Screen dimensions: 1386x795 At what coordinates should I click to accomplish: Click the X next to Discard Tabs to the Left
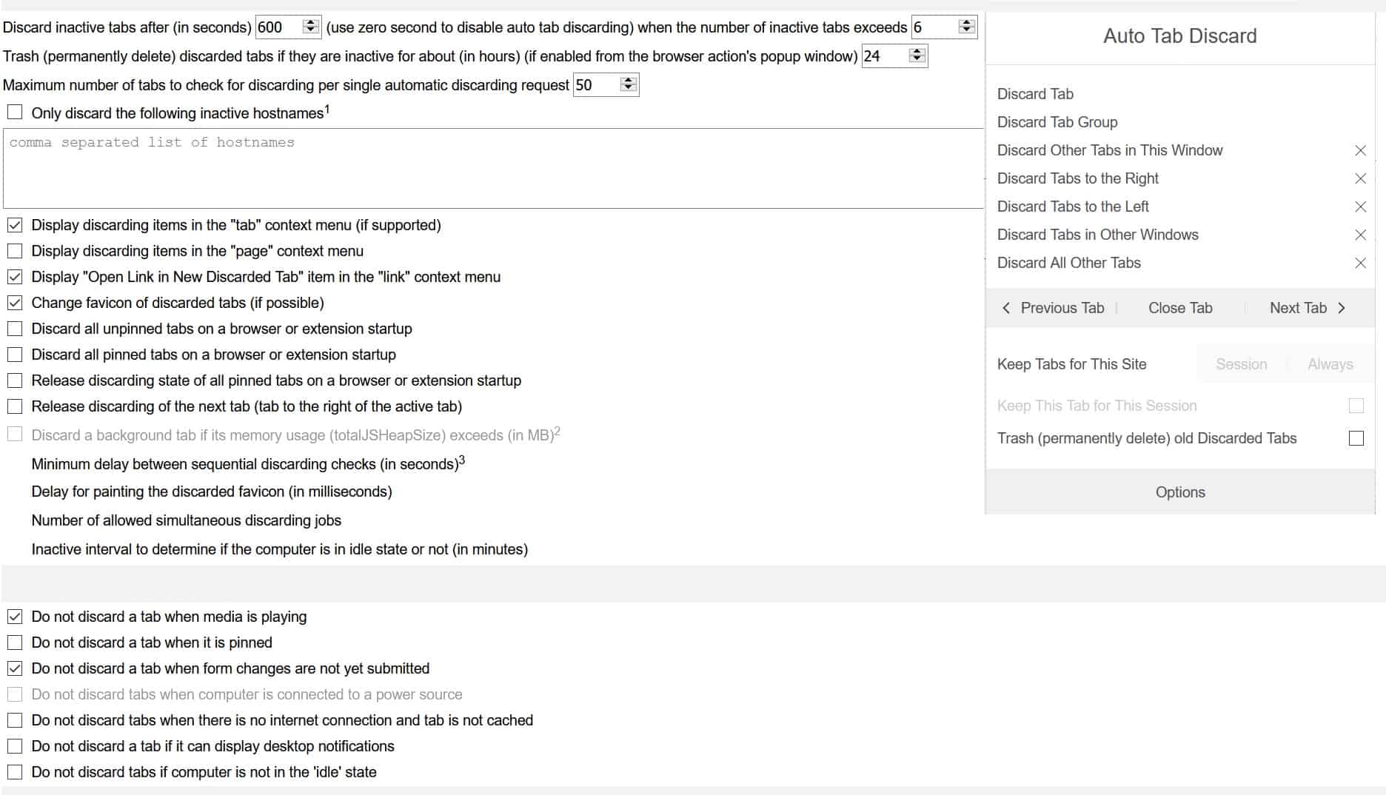(x=1360, y=207)
